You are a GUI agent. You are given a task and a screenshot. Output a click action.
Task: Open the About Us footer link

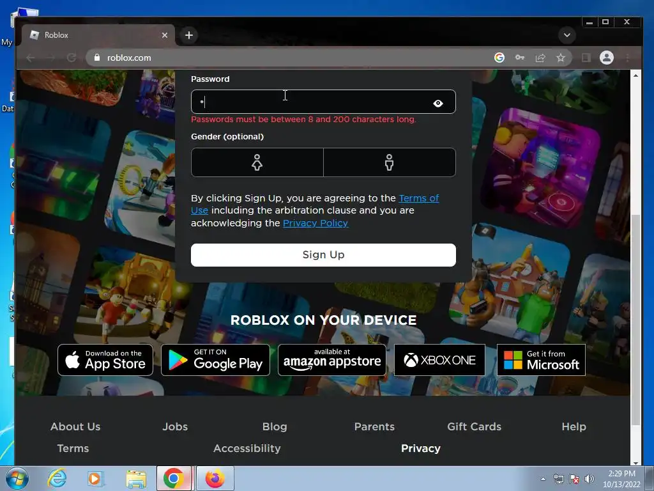tap(75, 426)
